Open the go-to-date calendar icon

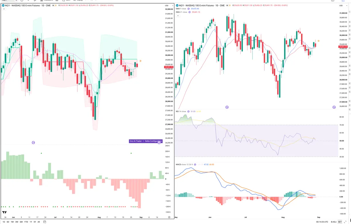pyautogui.click(x=45, y=222)
